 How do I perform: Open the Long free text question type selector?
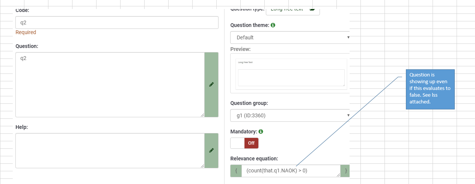pyautogui.click(x=293, y=10)
